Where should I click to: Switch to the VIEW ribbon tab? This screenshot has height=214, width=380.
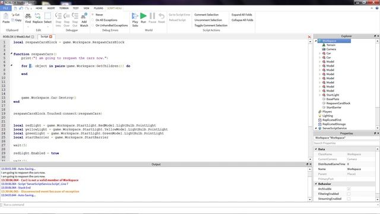[86, 8]
